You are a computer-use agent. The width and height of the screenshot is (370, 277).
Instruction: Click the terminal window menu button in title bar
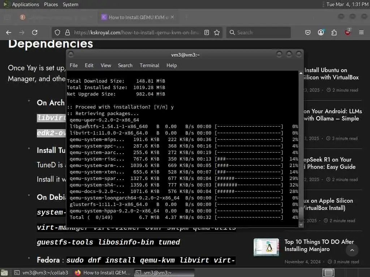tap(71, 55)
